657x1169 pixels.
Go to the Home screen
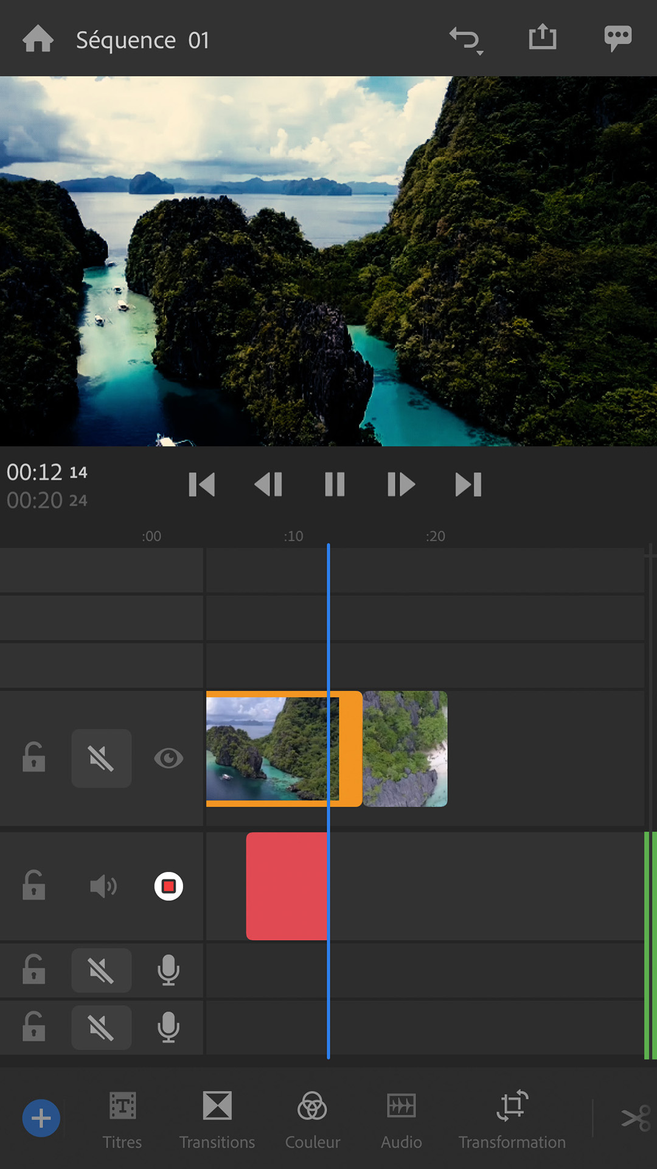[38, 40]
